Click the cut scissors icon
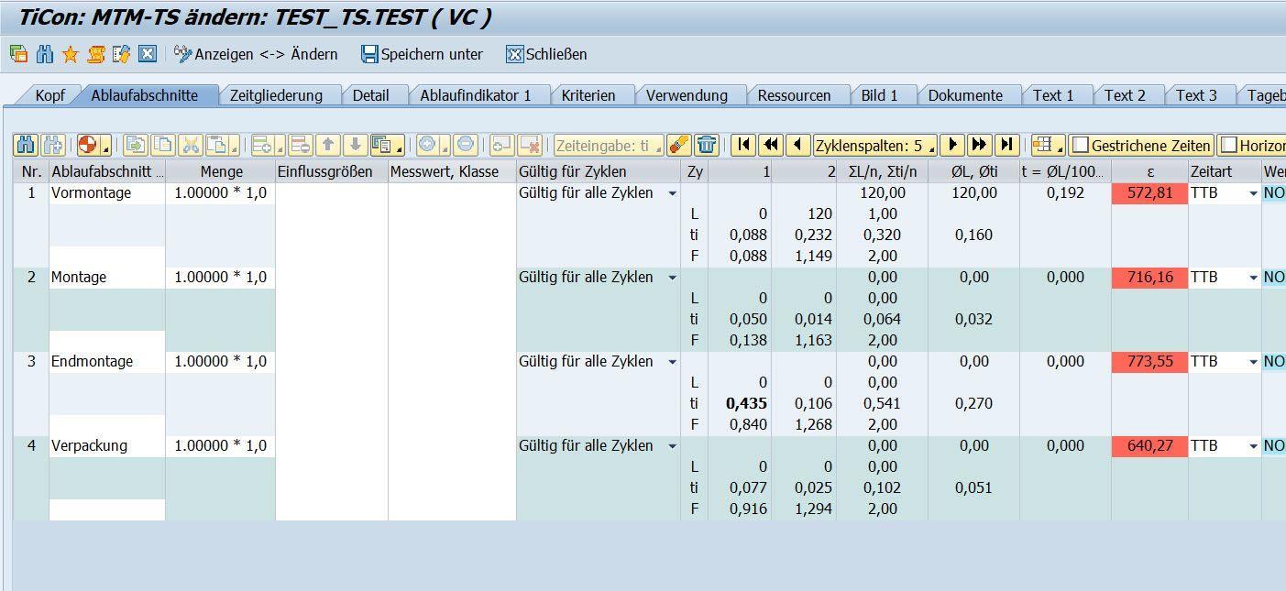The width and height of the screenshot is (1286, 591). (x=190, y=145)
